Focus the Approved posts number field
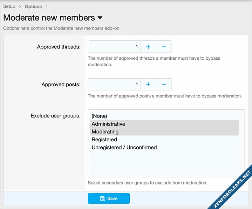Viewport: 252px width, 209px height. 114,85
